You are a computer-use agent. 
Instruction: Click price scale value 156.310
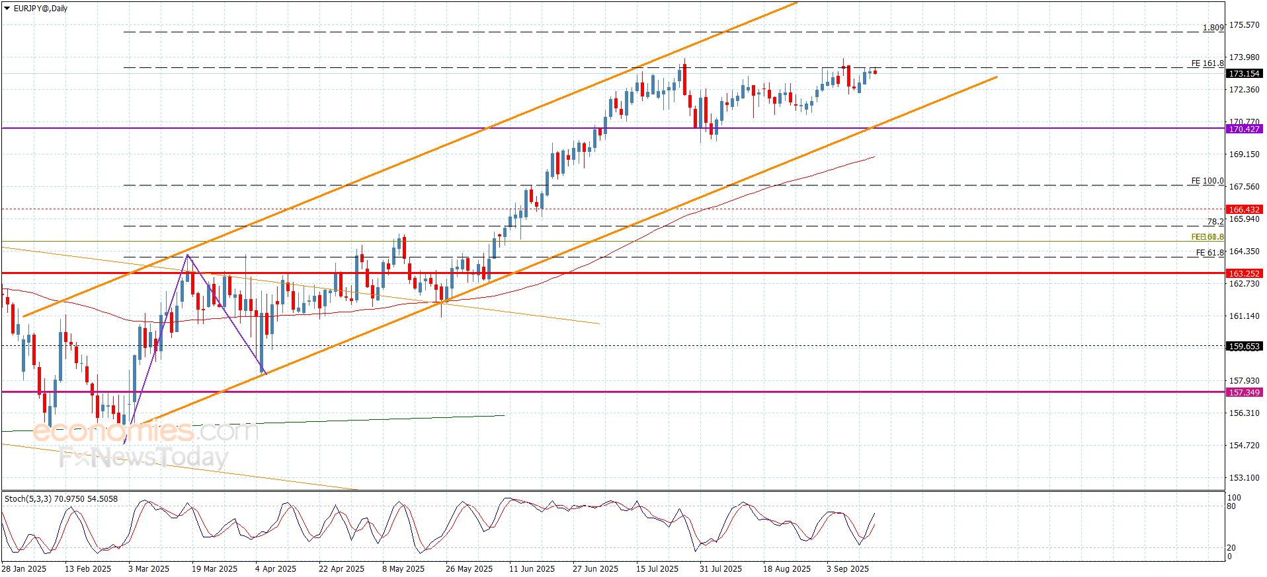pos(1244,413)
